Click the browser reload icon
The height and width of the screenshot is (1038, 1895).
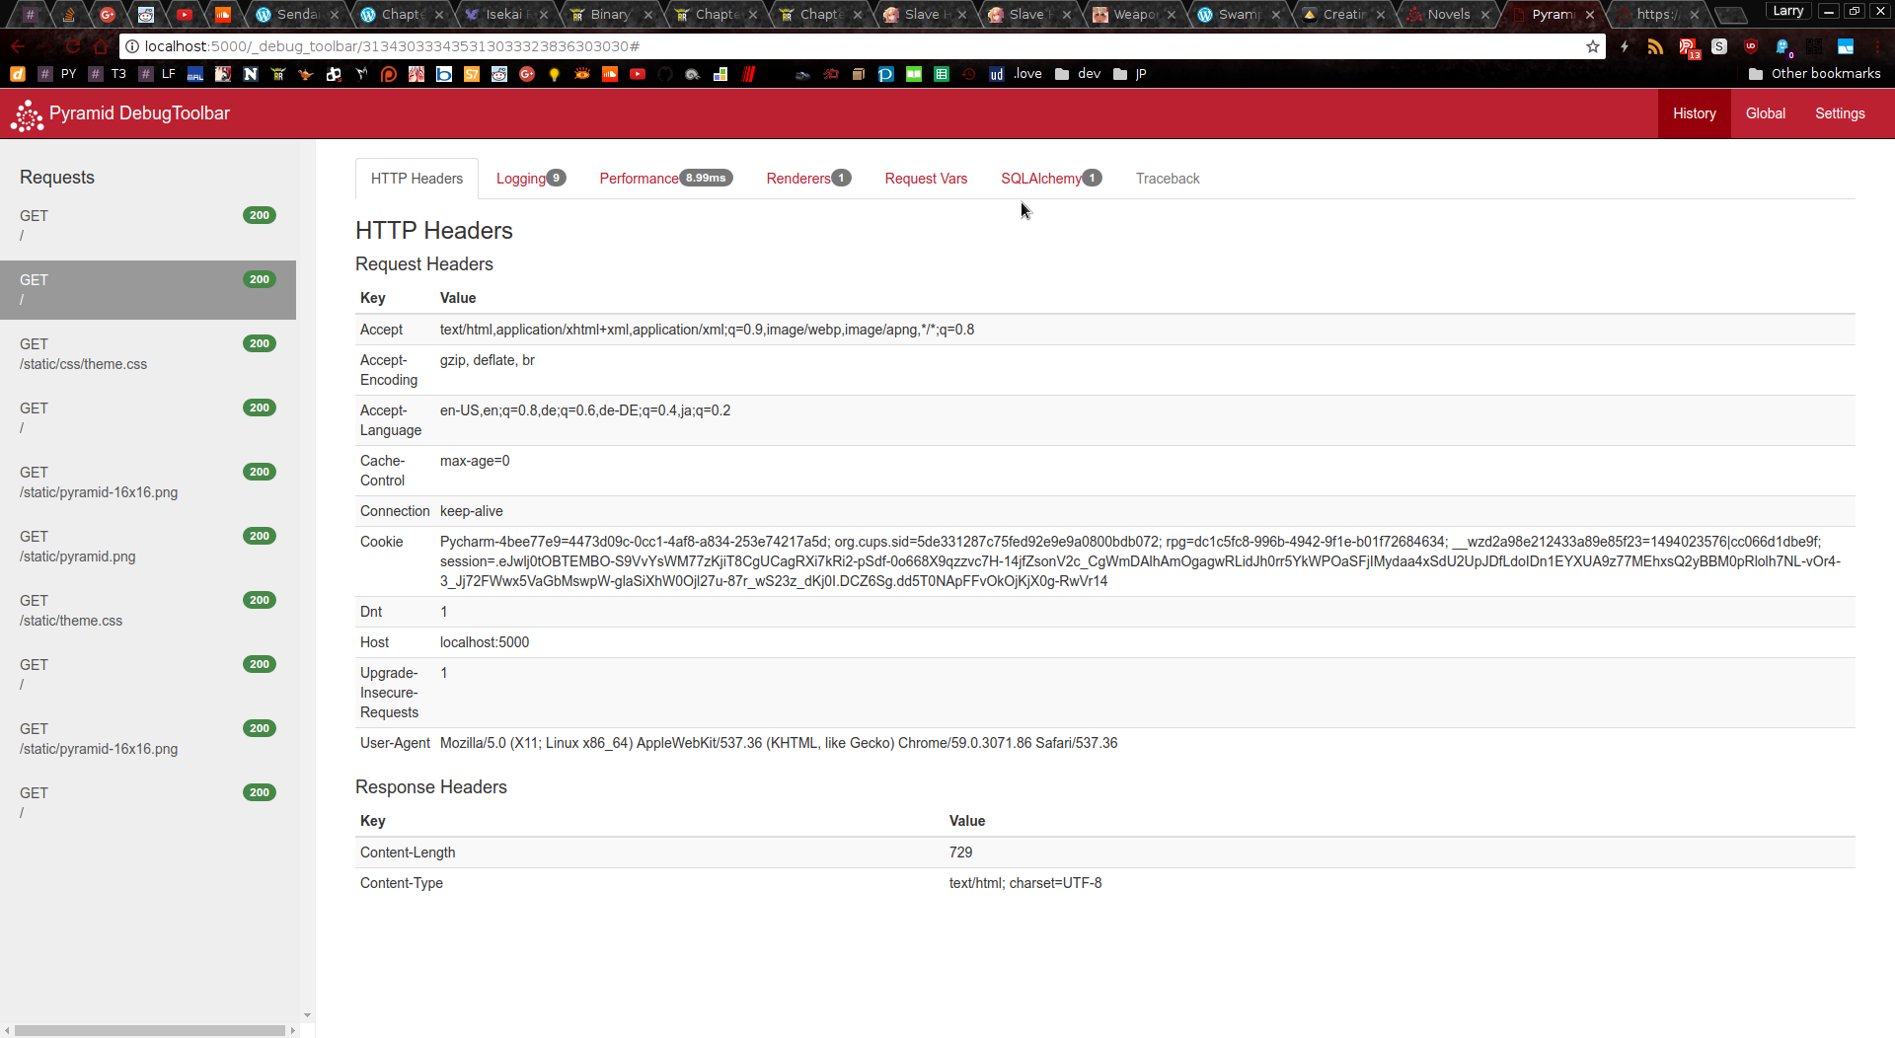[x=72, y=46]
